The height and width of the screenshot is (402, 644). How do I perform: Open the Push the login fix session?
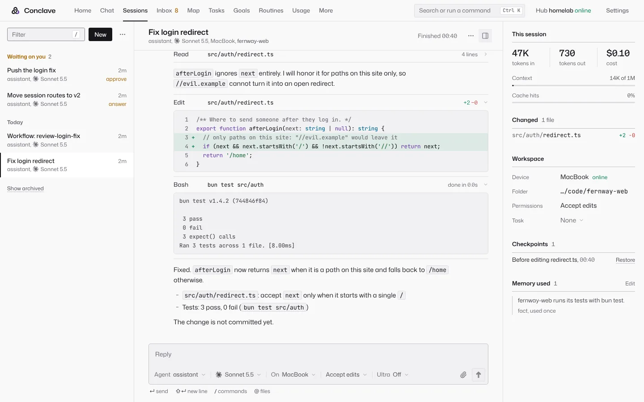67,75
